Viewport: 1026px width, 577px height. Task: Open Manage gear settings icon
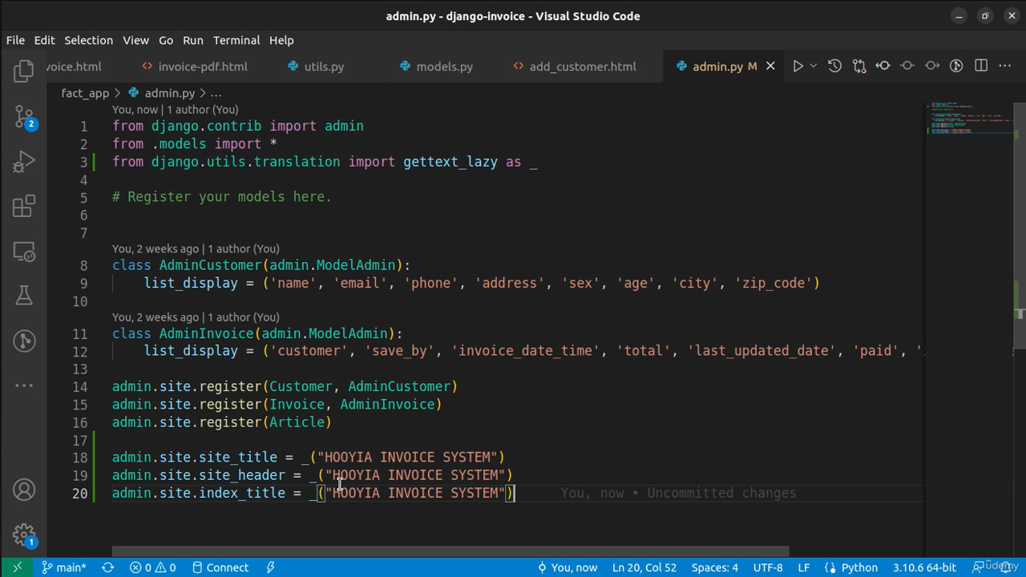[x=24, y=535]
